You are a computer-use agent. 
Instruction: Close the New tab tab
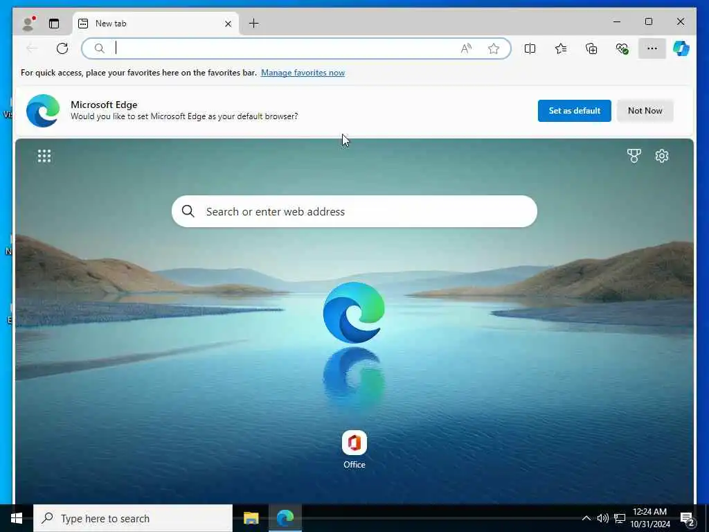click(228, 24)
